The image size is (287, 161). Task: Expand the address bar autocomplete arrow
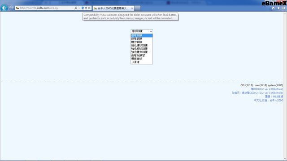tap(79, 8)
